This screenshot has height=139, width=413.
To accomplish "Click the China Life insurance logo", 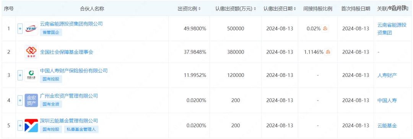I will click(x=31, y=75).
